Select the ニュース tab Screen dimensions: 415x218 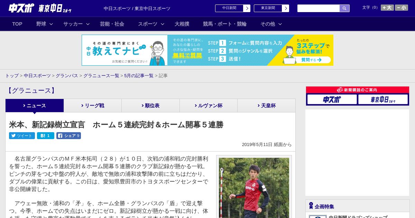[35, 106]
